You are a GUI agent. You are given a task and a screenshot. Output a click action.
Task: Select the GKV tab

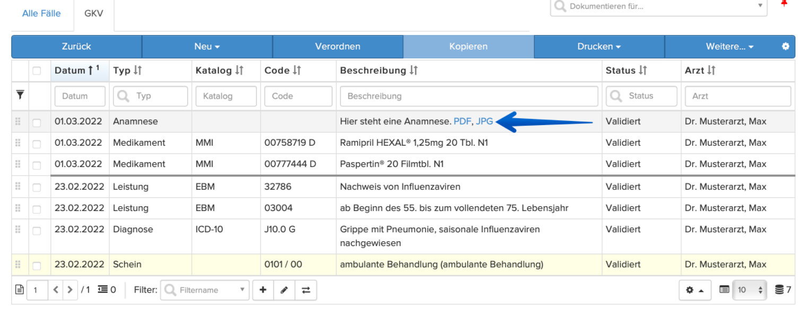tap(94, 13)
